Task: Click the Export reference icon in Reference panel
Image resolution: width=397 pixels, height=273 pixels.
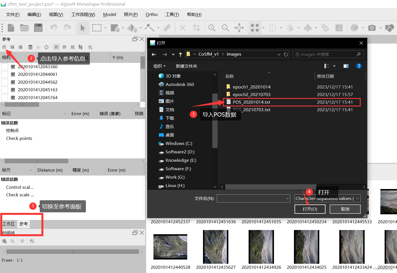Action: (12, 47)
